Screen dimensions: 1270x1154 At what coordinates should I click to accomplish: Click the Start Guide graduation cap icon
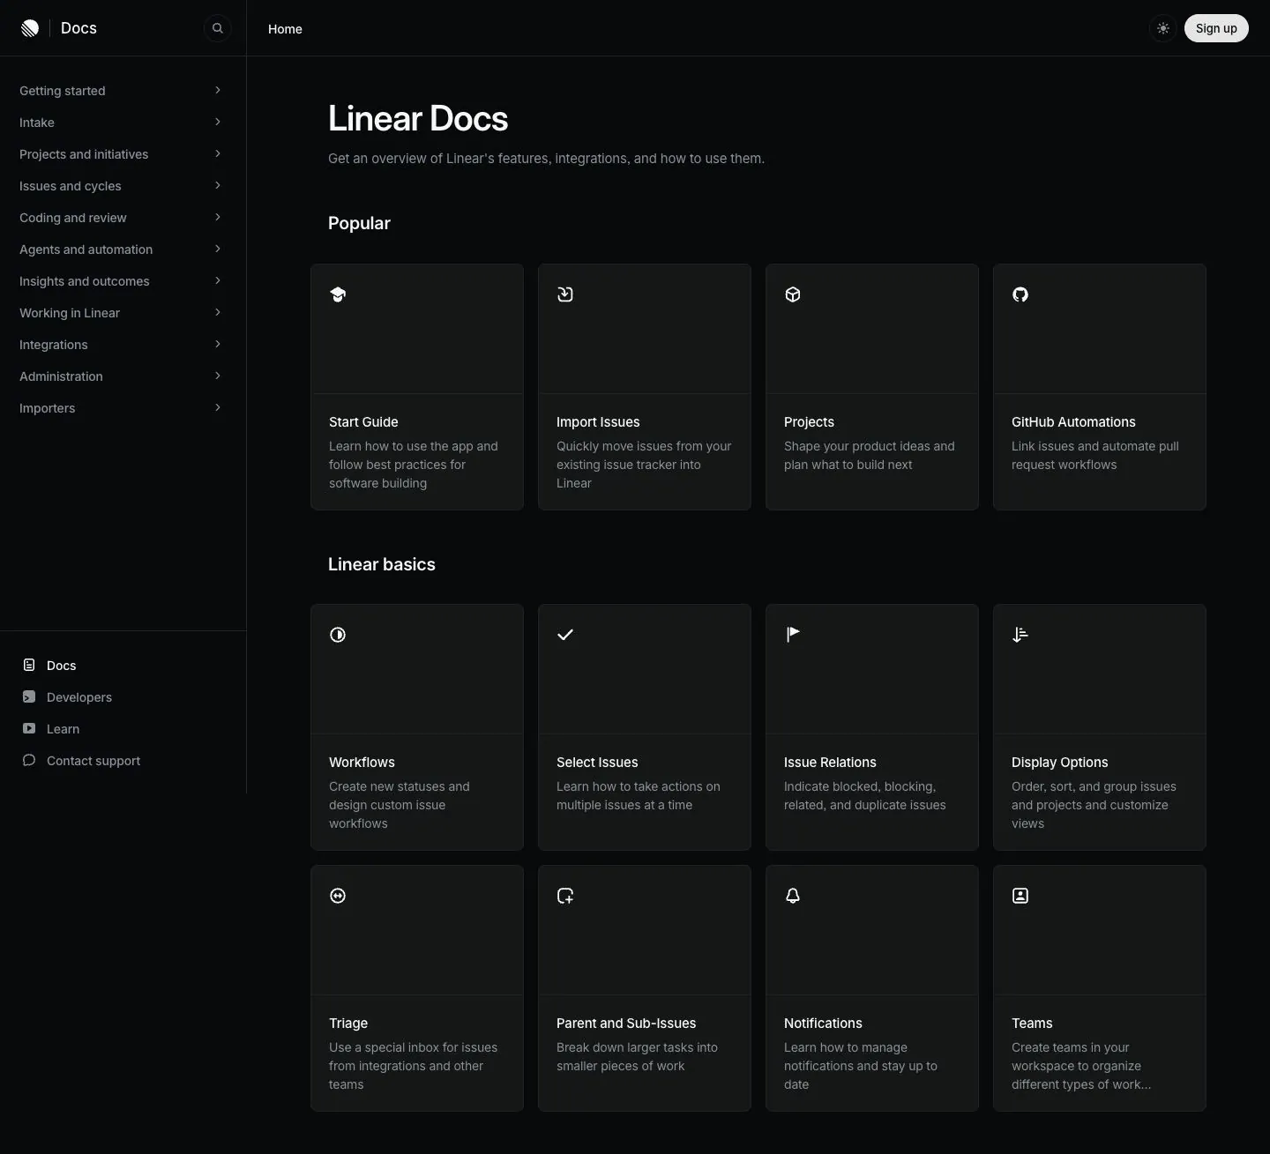point(338,294)
